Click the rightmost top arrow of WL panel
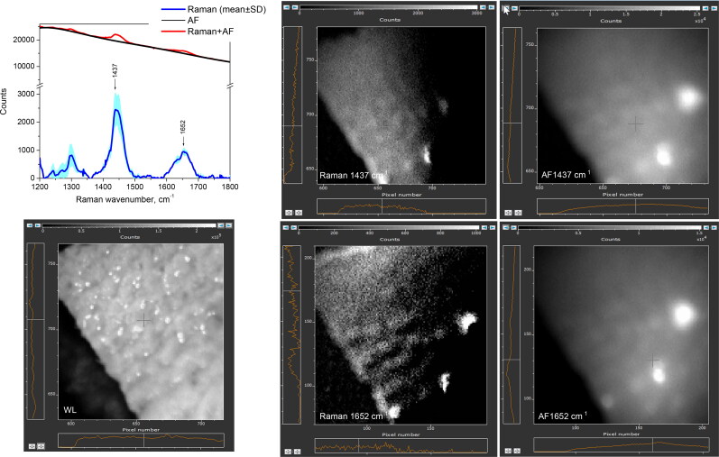Viewport: 719px width, 457px height. [229, 225]
